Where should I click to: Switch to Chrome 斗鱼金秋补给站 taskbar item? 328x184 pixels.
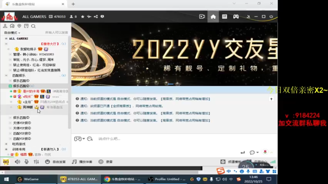[x=123, y=179]
